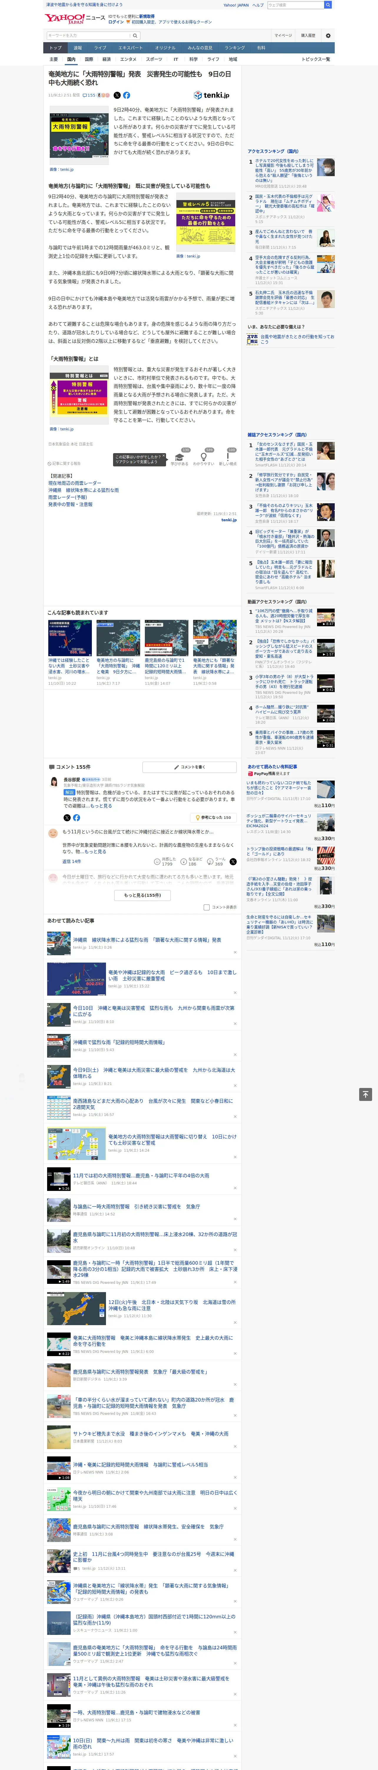Share the article on X from the headline

pyautogui.click(x=117, y=96)
